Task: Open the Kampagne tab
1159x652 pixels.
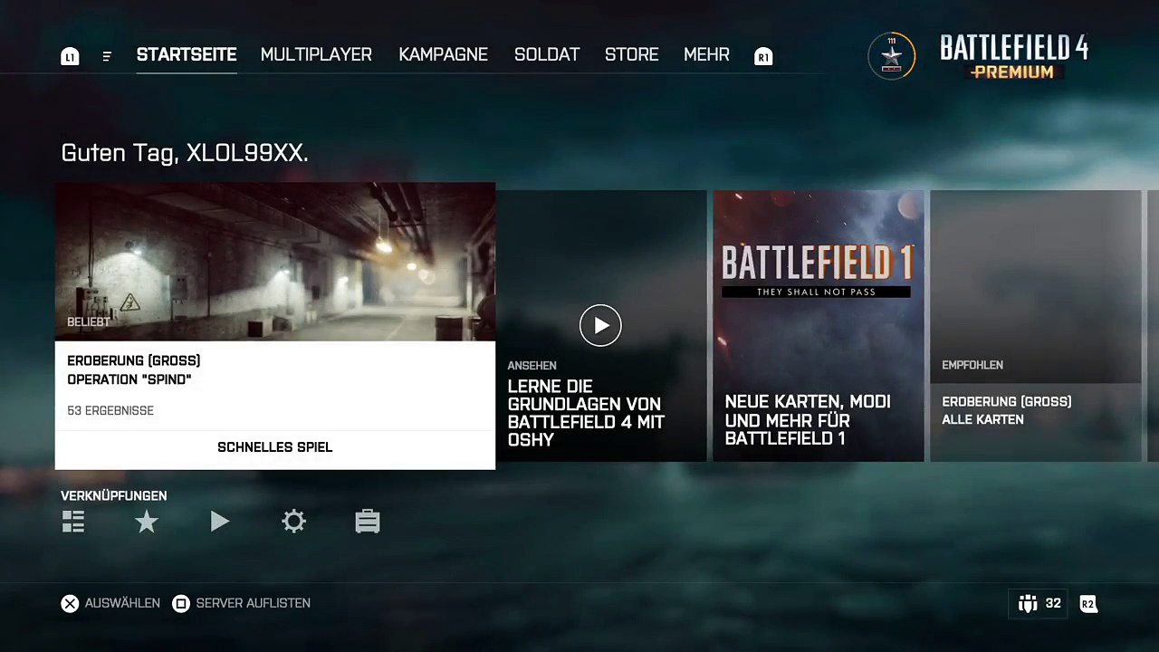Action: (443, 55)
